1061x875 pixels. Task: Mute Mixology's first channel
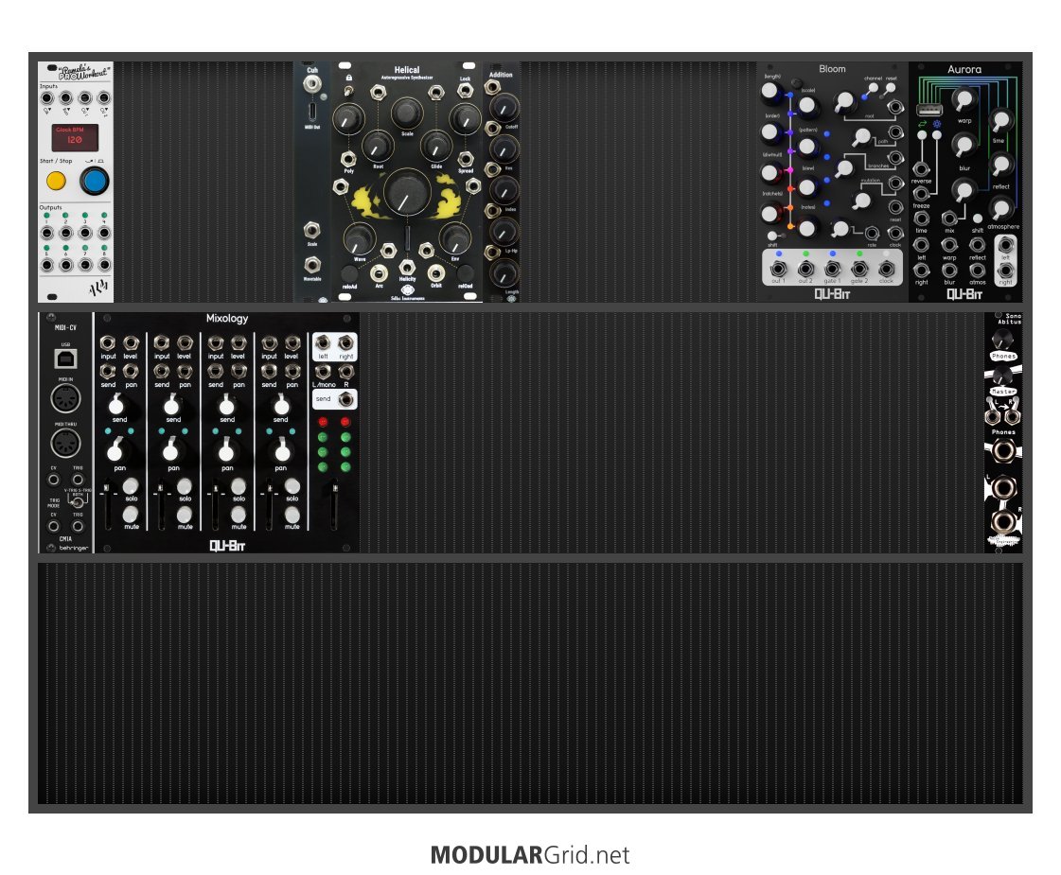point(131,514)
